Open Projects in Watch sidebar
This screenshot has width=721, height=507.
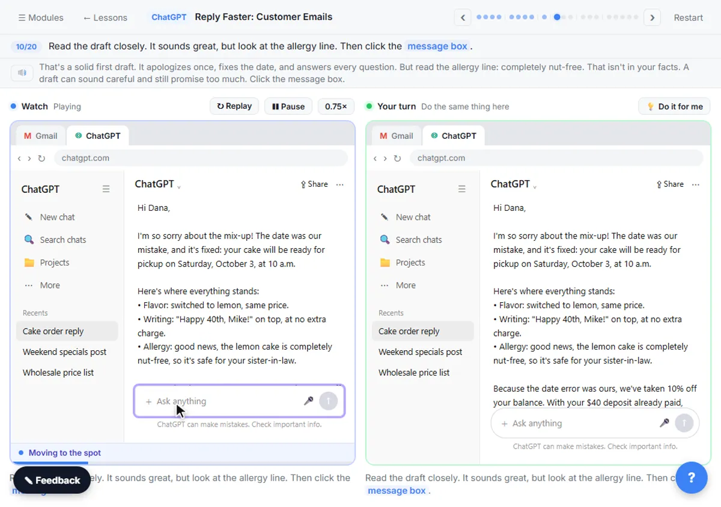coord(67,263)
